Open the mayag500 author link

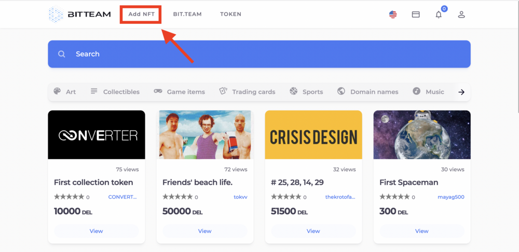pyautogui.click(x=451, y=197)
